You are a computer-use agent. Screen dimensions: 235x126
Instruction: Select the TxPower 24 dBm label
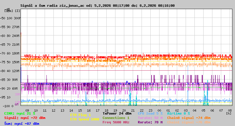tap(117, 113)
